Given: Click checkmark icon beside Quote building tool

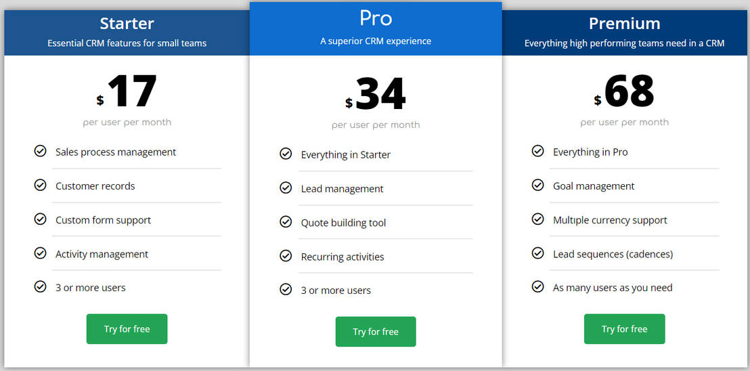Looking at the screenshot, I should tap(286, 222).
